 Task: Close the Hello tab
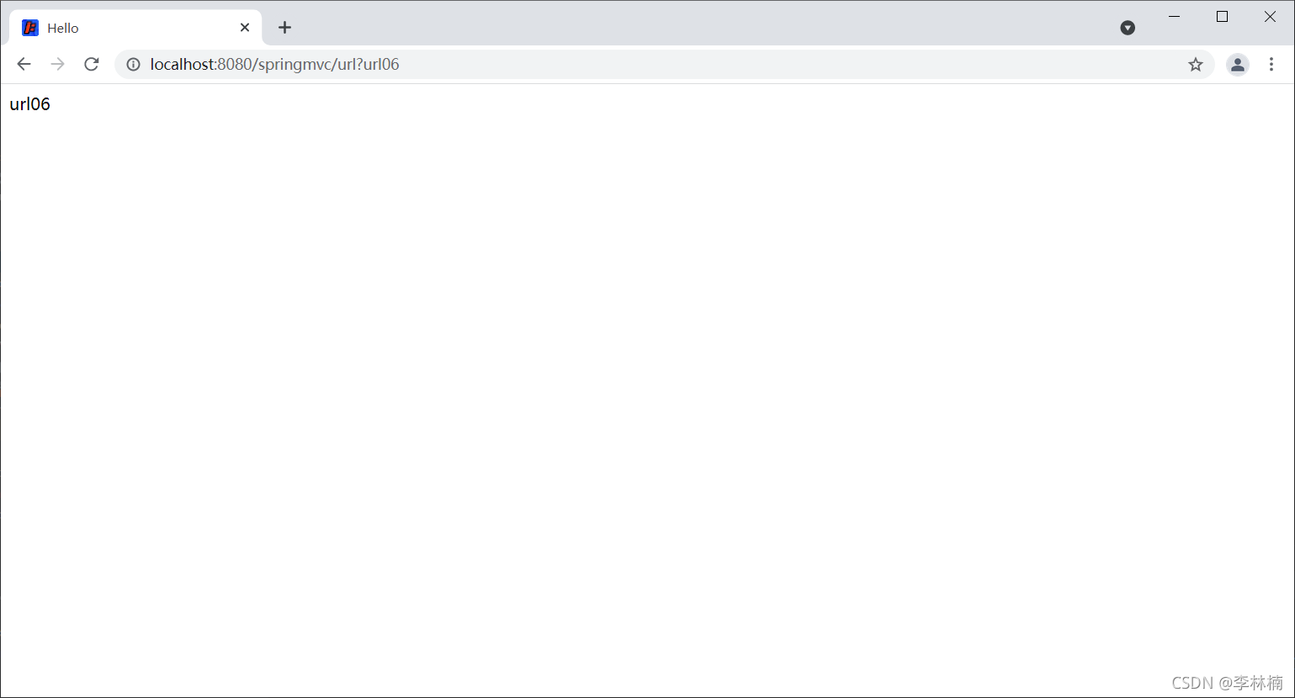click(x=245, y=28)
